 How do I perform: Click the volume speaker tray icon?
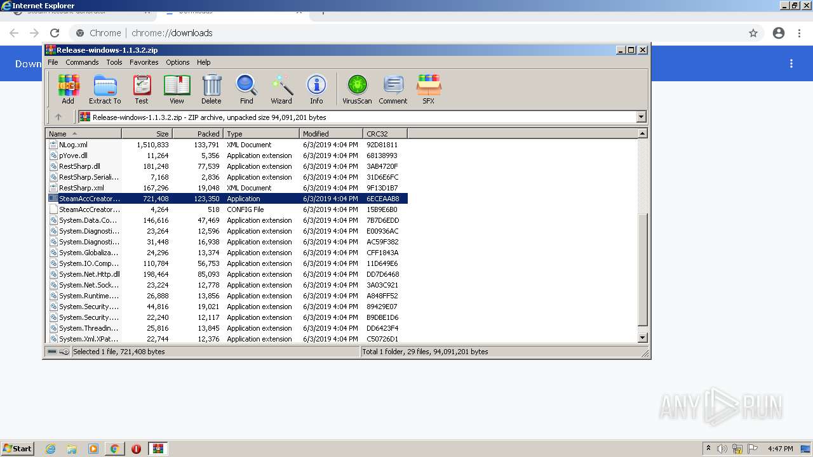click(x=722, y=449)
